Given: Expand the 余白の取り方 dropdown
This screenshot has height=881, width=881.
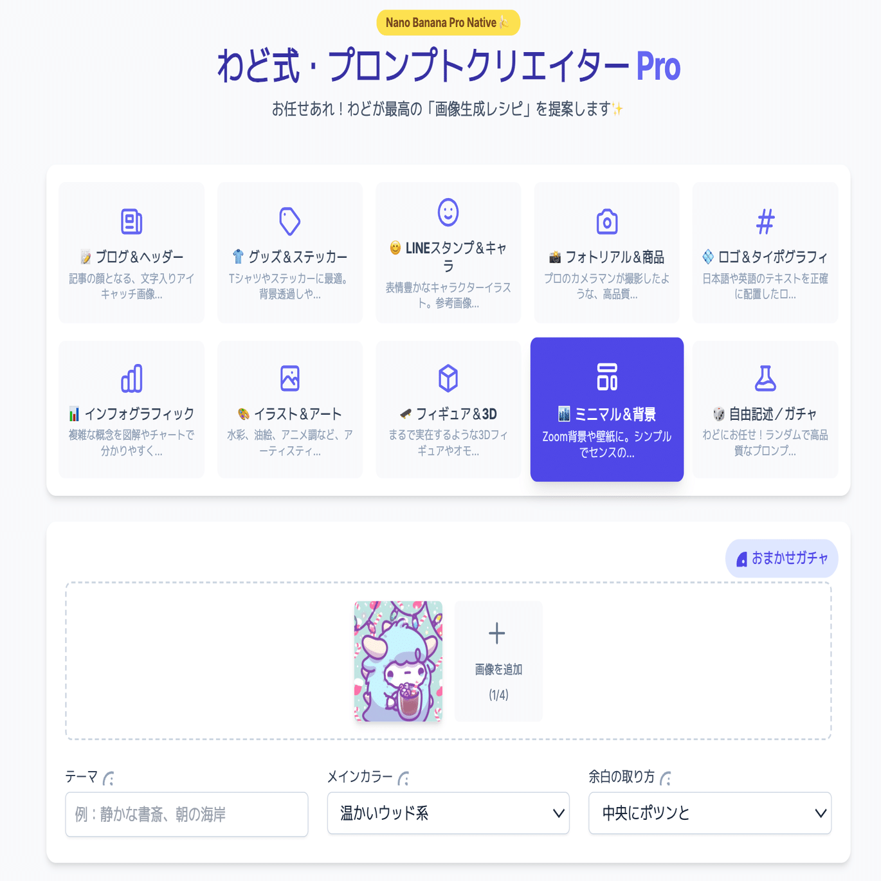Looking at the screenshot, I should (x=710, y=813).
